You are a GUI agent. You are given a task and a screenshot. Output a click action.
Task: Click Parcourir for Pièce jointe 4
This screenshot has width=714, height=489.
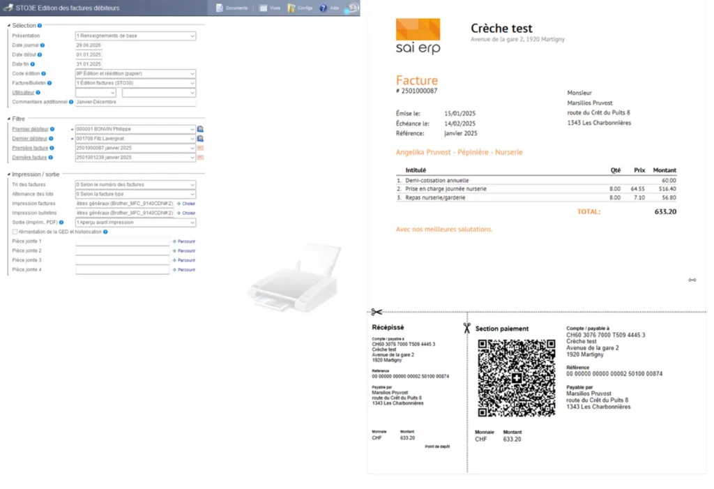(184, 270)
